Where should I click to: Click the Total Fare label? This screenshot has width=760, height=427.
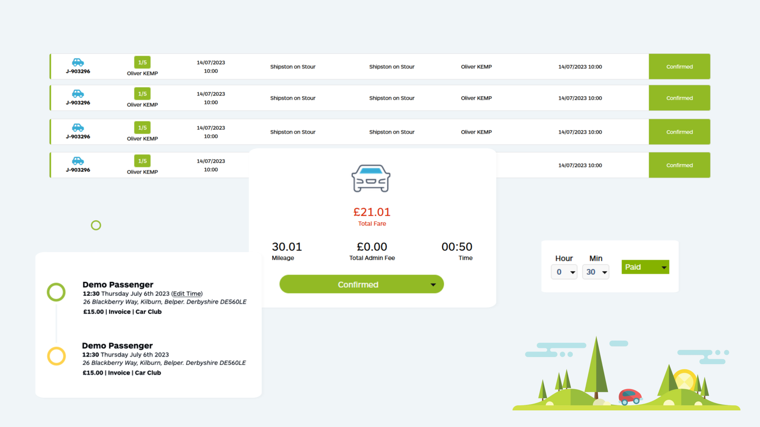click(x=372, y=224)
